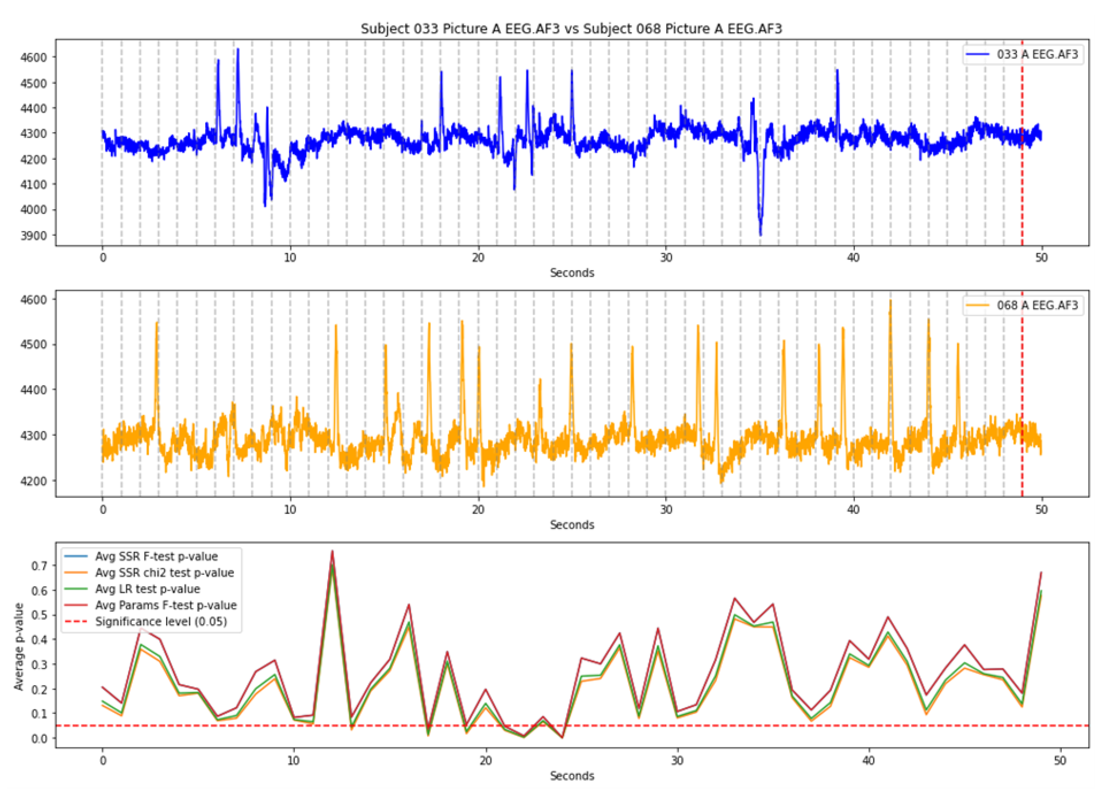Click the 0.7 tick on the p-value axis

[x=39, y=566]
